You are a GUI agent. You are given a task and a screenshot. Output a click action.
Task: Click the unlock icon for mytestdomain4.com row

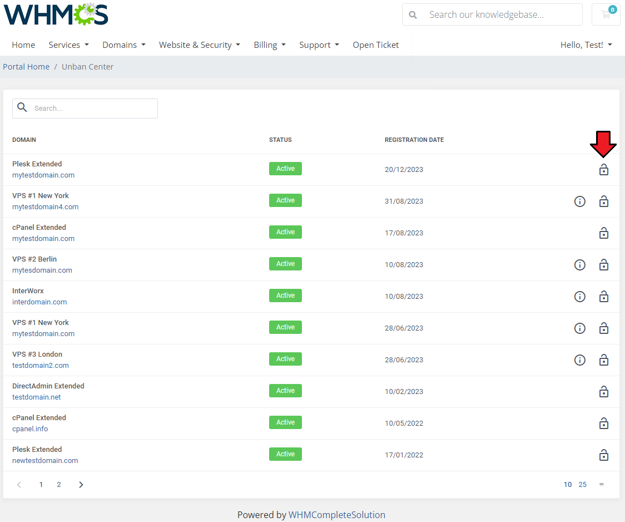pyautogui.click(x=603, y=201)
